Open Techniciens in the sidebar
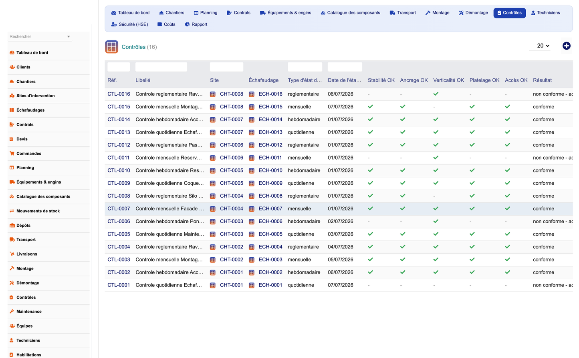579x358 pixels. tap(28, 340)
